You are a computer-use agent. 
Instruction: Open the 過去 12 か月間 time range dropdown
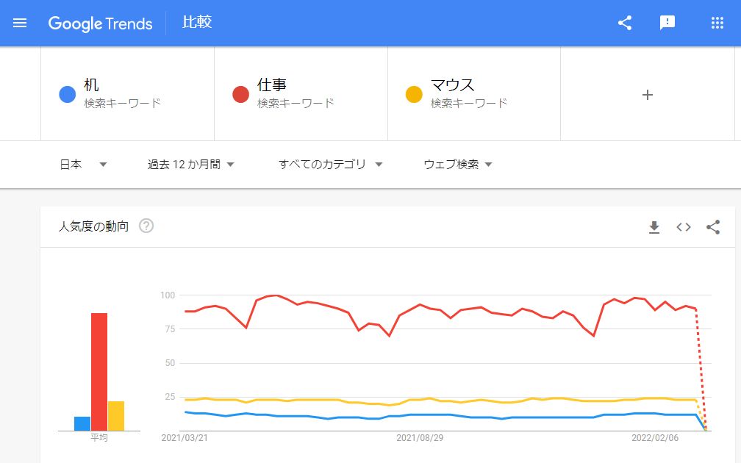[x=191, y=165]
